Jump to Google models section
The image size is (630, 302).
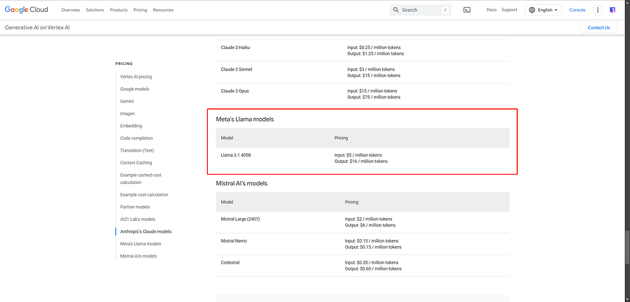(x=134, y=89)
